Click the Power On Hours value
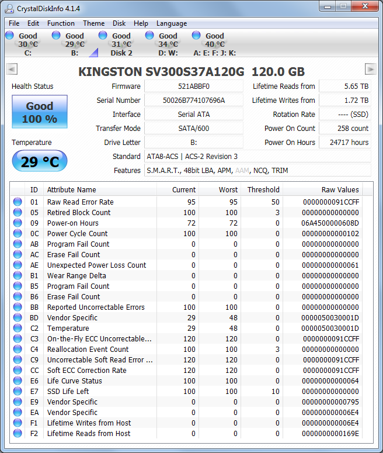The height and width of the screenshot is (453, 383). (x=345, y=143)
